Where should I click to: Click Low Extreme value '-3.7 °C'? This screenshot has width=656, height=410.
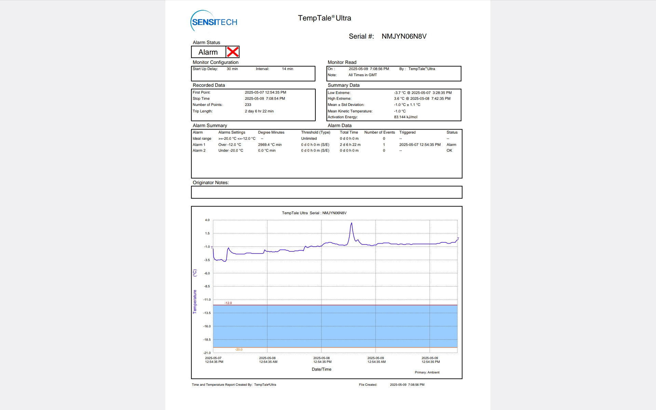(x=400, y=93)
